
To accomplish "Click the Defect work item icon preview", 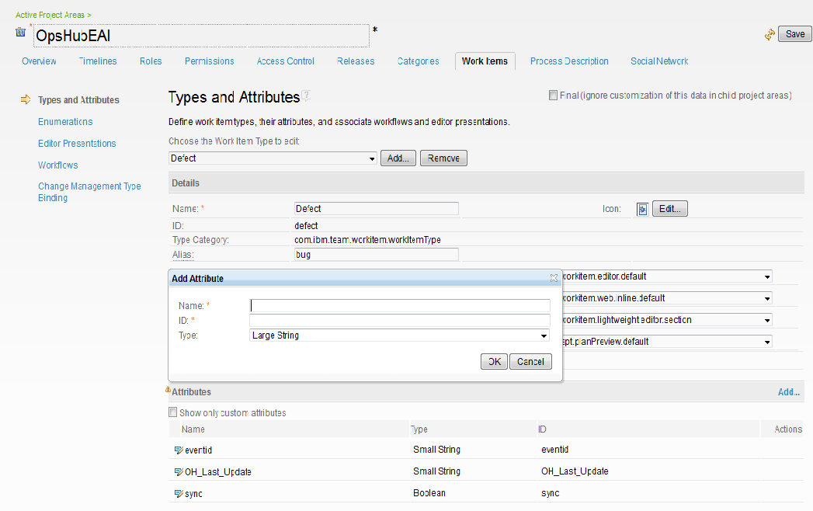I will click(x=642, y=209).
